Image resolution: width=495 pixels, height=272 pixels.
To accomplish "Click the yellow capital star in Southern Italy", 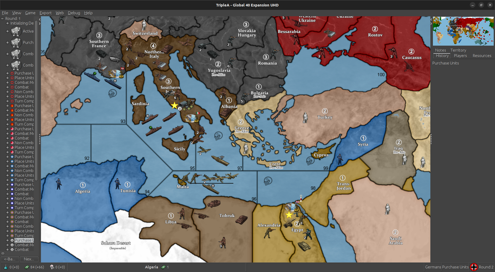I will coord(174,105).
